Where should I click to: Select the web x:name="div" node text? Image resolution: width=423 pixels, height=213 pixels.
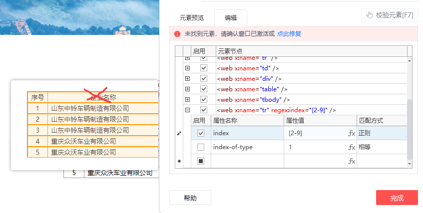[249, 79]
